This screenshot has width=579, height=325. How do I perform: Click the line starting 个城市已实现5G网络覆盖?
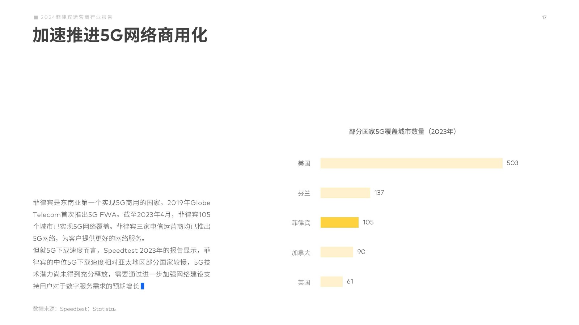122,226
